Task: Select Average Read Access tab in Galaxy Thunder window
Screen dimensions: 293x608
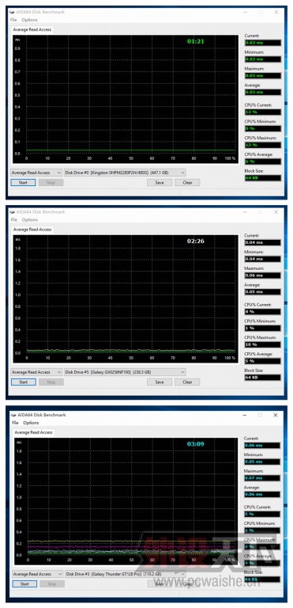Action: click(x=33, y=432)
